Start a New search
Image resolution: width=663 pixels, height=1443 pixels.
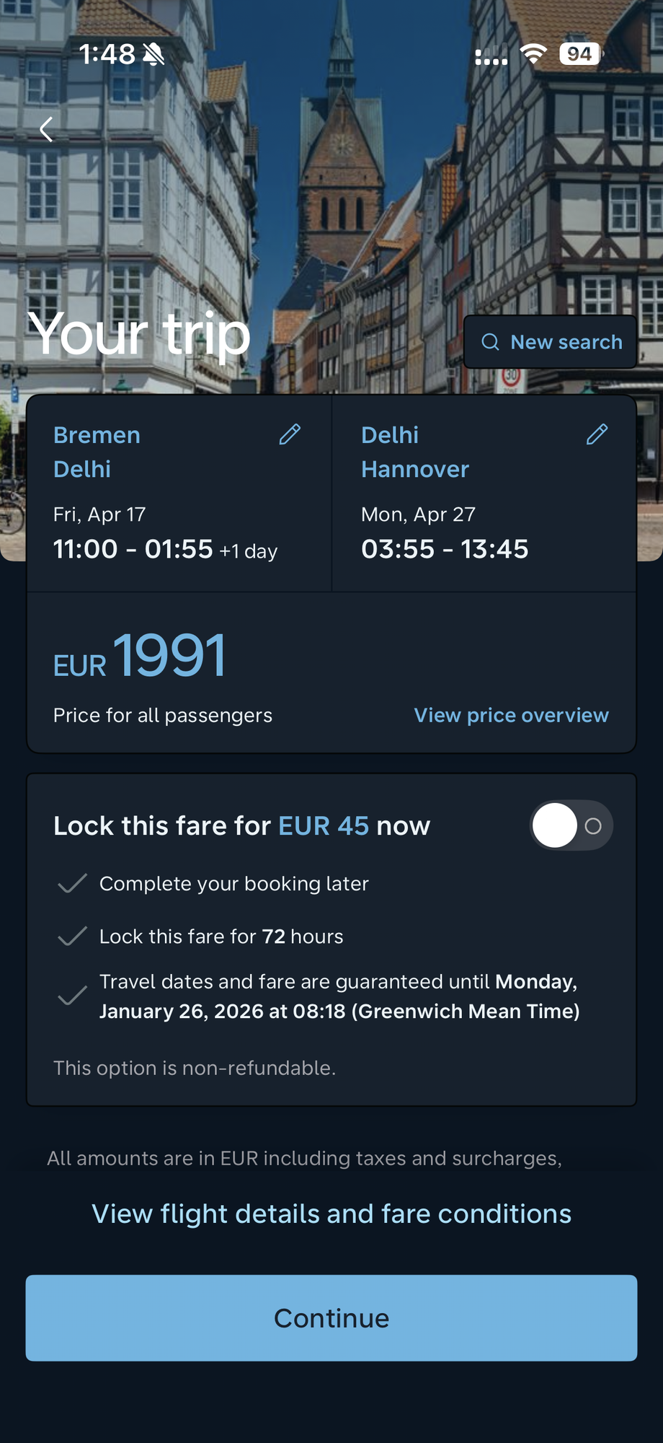click(x=550, y=342)
